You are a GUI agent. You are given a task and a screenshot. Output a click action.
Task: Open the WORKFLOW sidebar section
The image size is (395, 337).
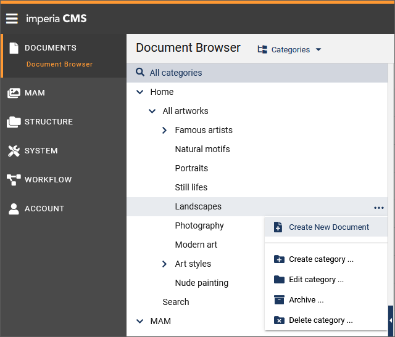coord(48,180)
